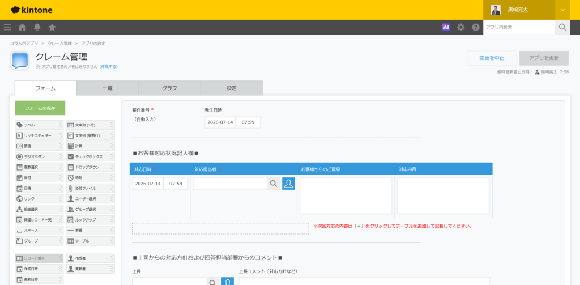This screenshot has width=580, height=285.
Task: Click the 発生日時 date field
Action: pyautogui.click(x=220, y=122)
